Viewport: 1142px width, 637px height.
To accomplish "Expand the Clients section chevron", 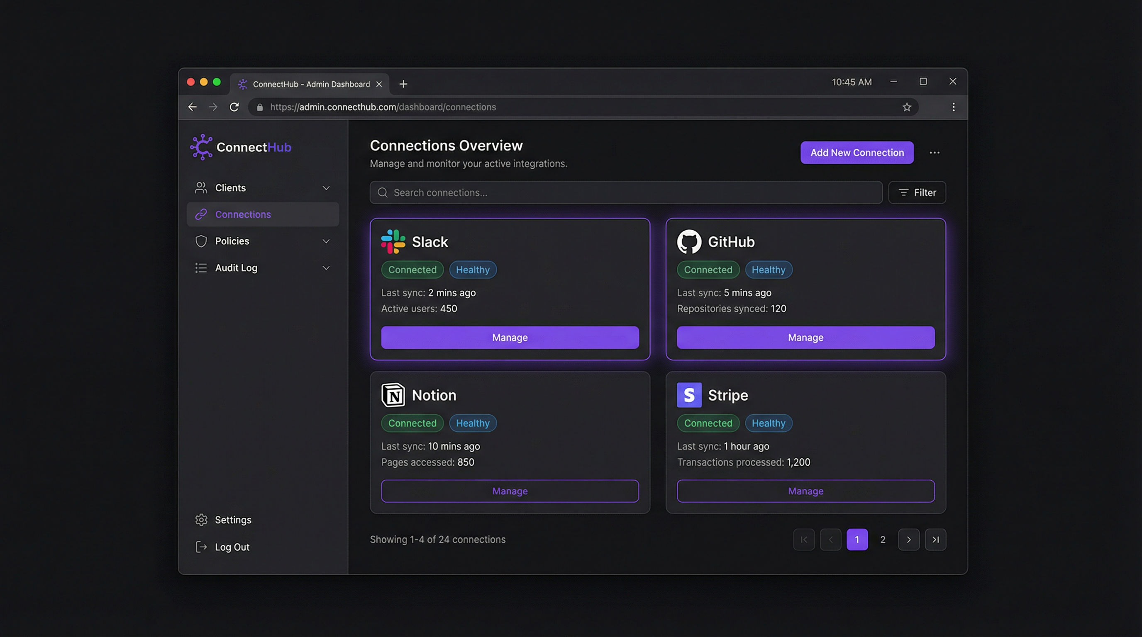I will pyautogui.click(x=326, y=187).
